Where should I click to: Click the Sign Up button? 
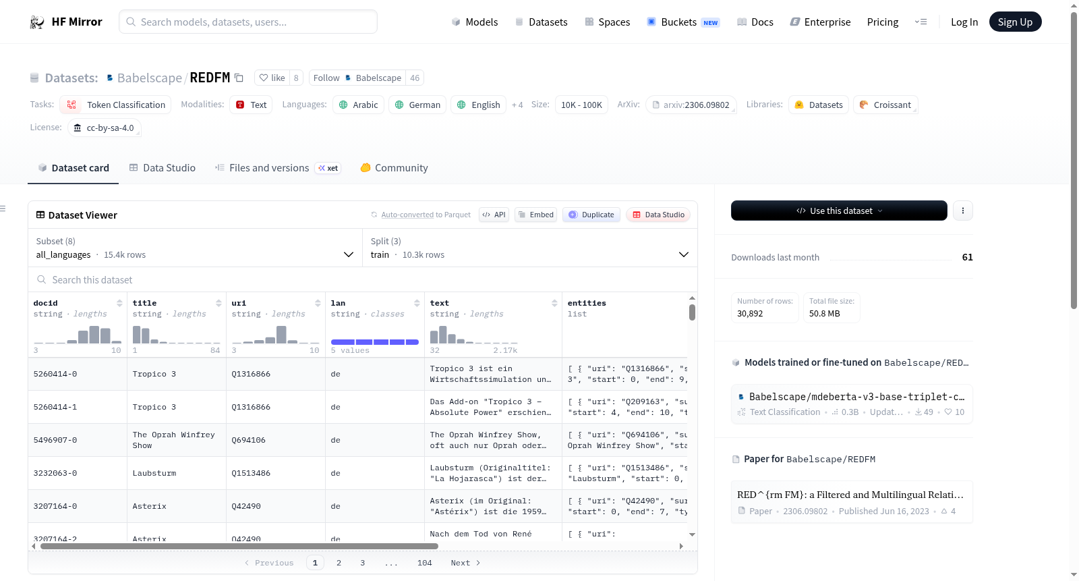tap(1015, 22)
